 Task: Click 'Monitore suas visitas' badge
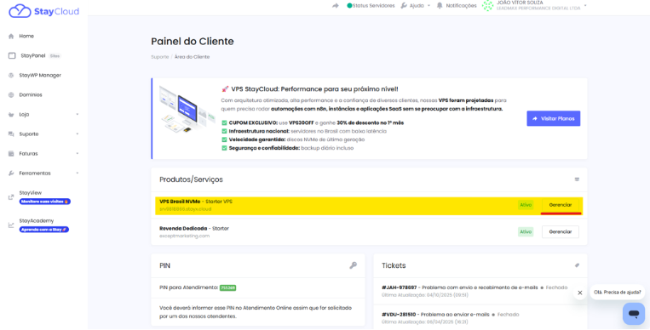(45, 202)
